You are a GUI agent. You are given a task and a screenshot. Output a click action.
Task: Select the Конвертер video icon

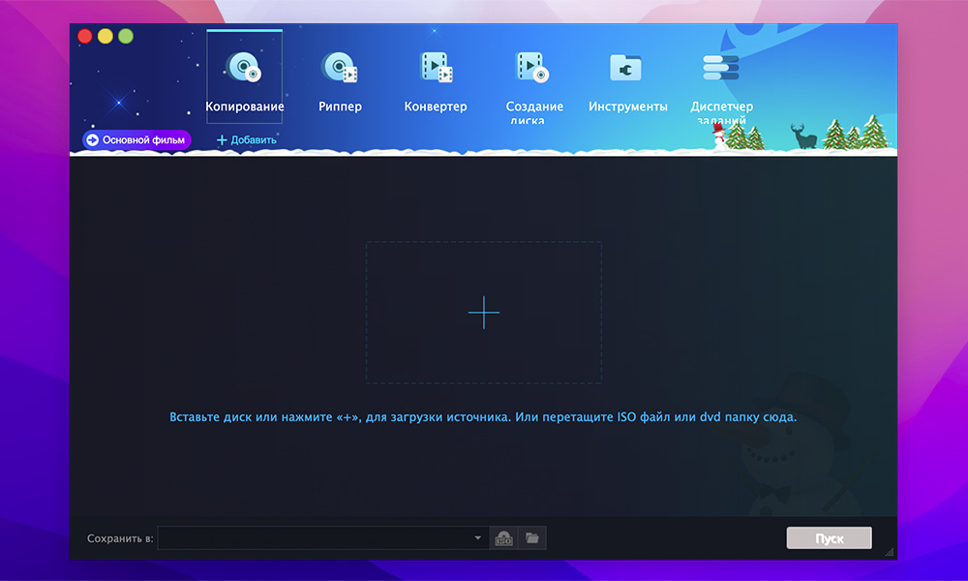(x=436, y=68)
